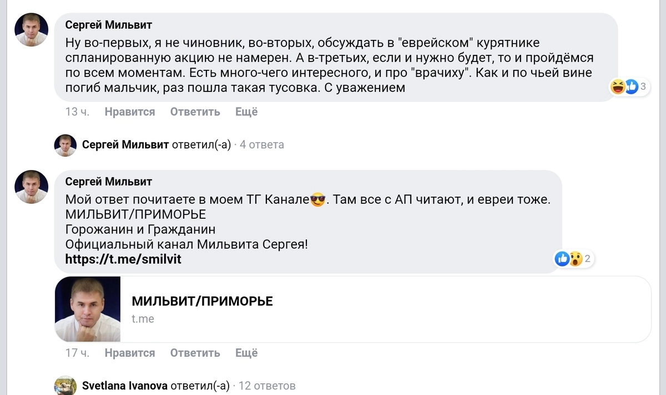Click Ответить under the 13 ч. comment
666x395 pixels.
point(195,112)
